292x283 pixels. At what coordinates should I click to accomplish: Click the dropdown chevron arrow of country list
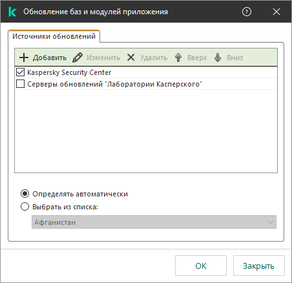[271, 222]
